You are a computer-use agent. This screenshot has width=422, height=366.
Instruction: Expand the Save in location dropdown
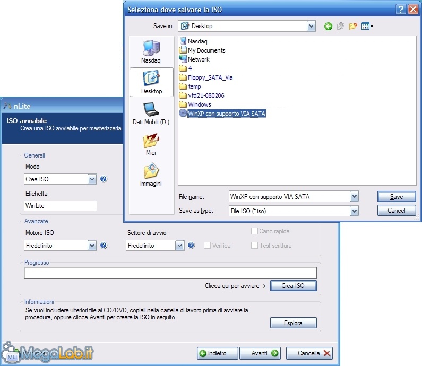[311, 27]
